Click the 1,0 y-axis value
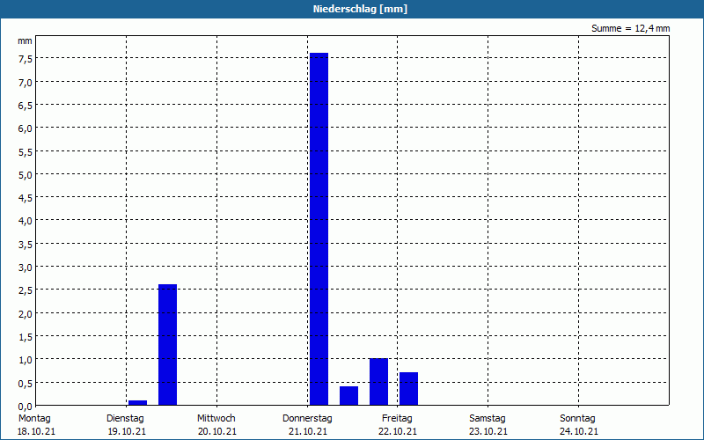Viewport: 704px width, 440px height. pos(26,360)
